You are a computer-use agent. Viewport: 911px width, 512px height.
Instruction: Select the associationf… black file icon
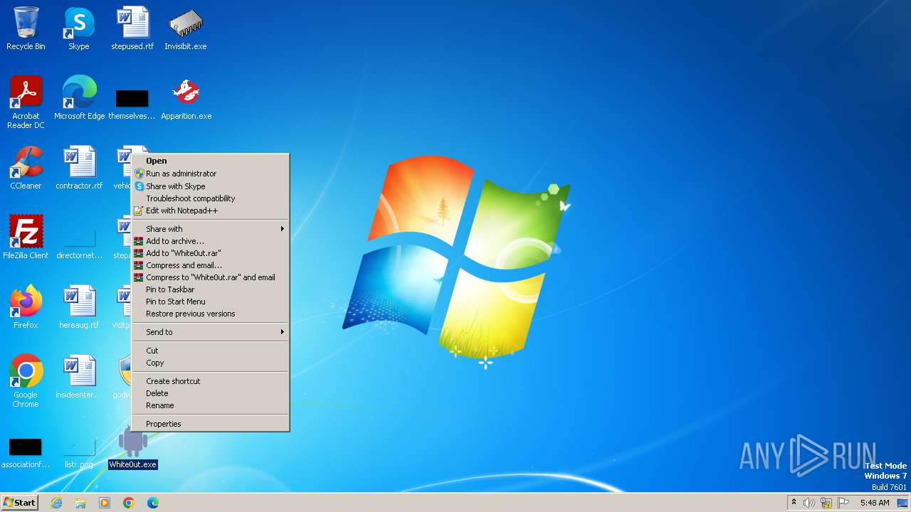click(26, 452)
